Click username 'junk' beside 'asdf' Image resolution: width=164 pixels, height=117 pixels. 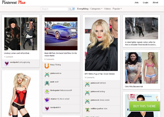coord(52,82)
